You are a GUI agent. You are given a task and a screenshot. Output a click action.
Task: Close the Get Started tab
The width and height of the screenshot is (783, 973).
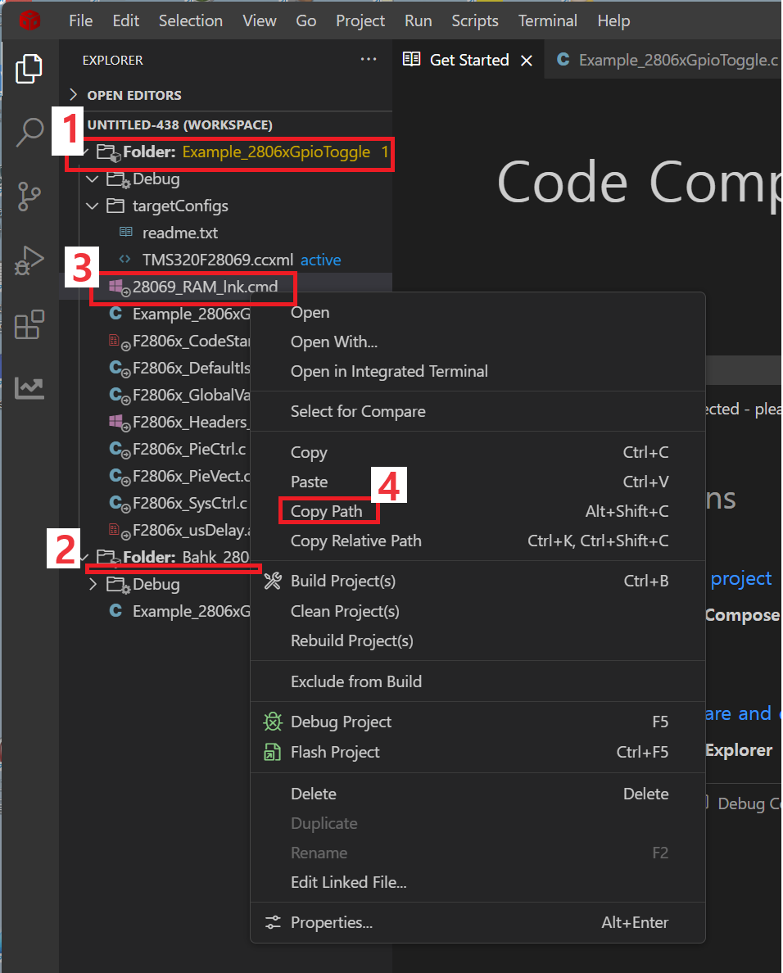click(527, 60)
